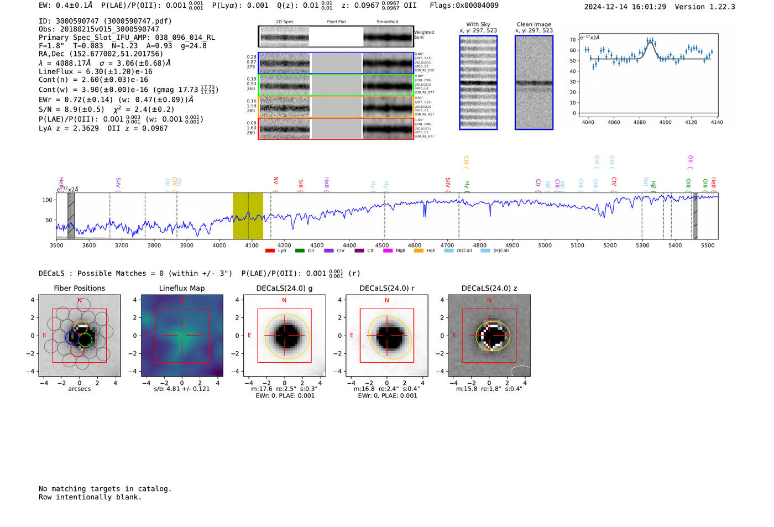The width and height of the screenshot is (774, 527).
Task: Click the DECaLS Possible Matches = 0 text
Action: (x=135, y=273)
